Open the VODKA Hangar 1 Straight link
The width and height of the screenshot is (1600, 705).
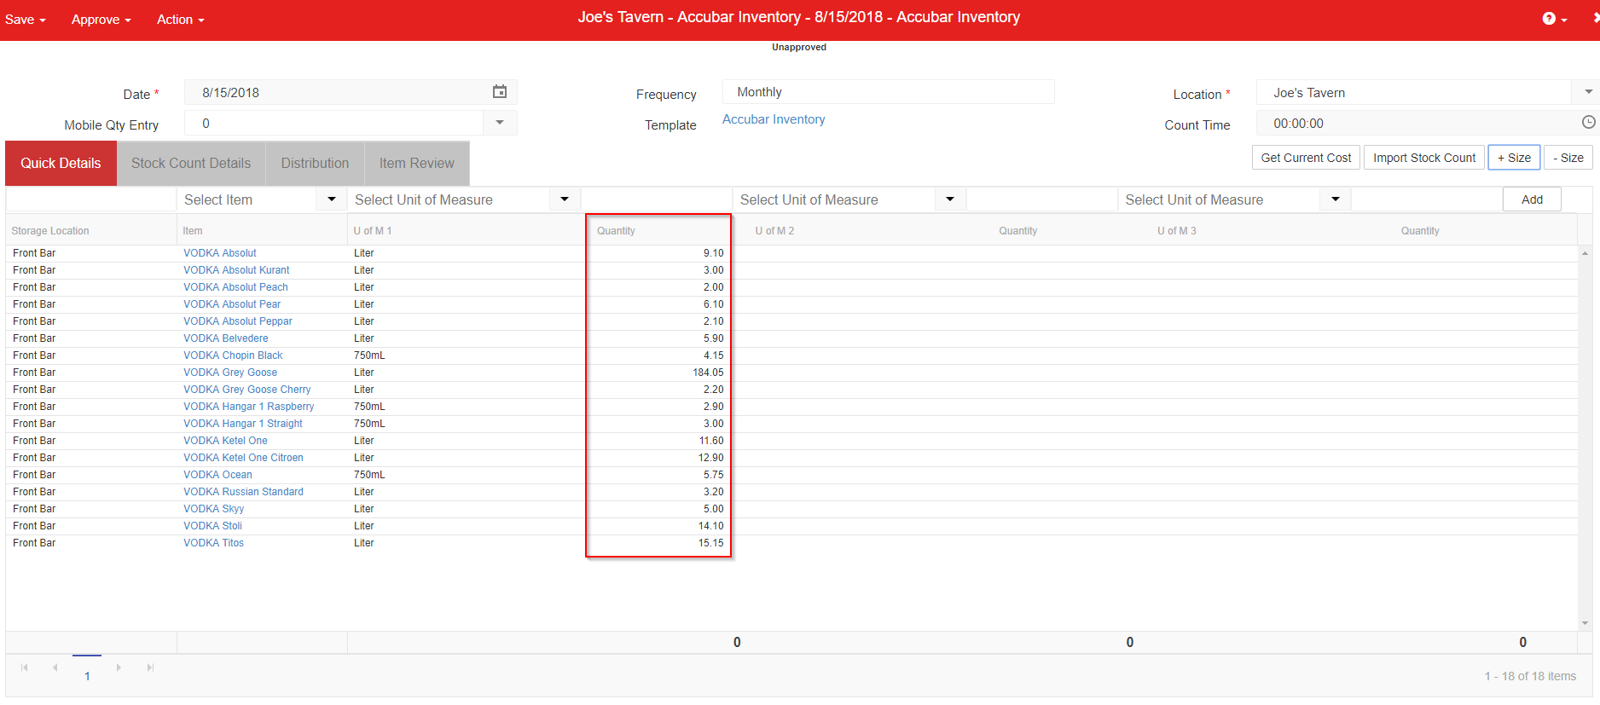243,424
